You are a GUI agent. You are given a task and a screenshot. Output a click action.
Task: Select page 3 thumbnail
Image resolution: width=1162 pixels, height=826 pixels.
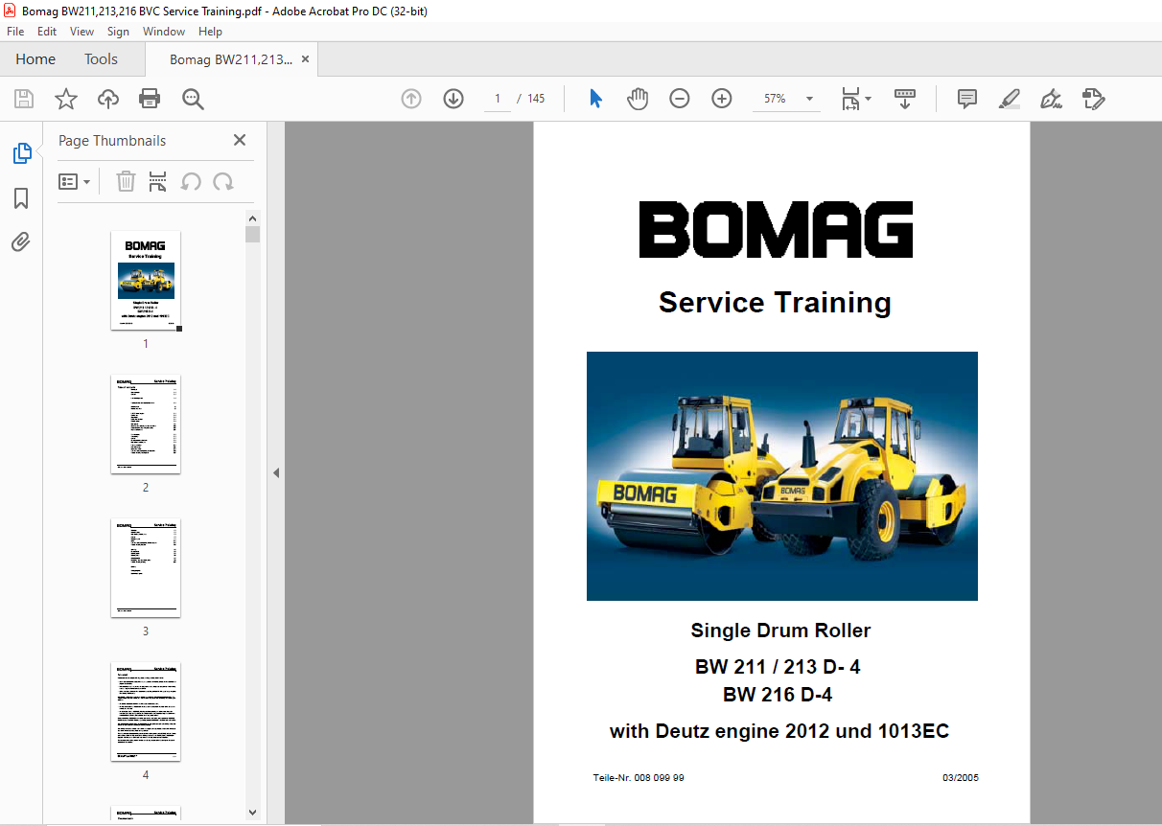click(x=146, y=567)
